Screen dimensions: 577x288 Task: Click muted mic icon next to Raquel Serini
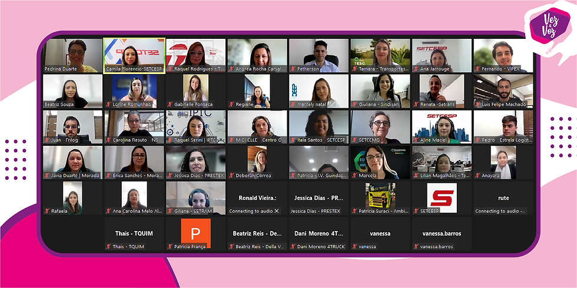click(170, 140)
